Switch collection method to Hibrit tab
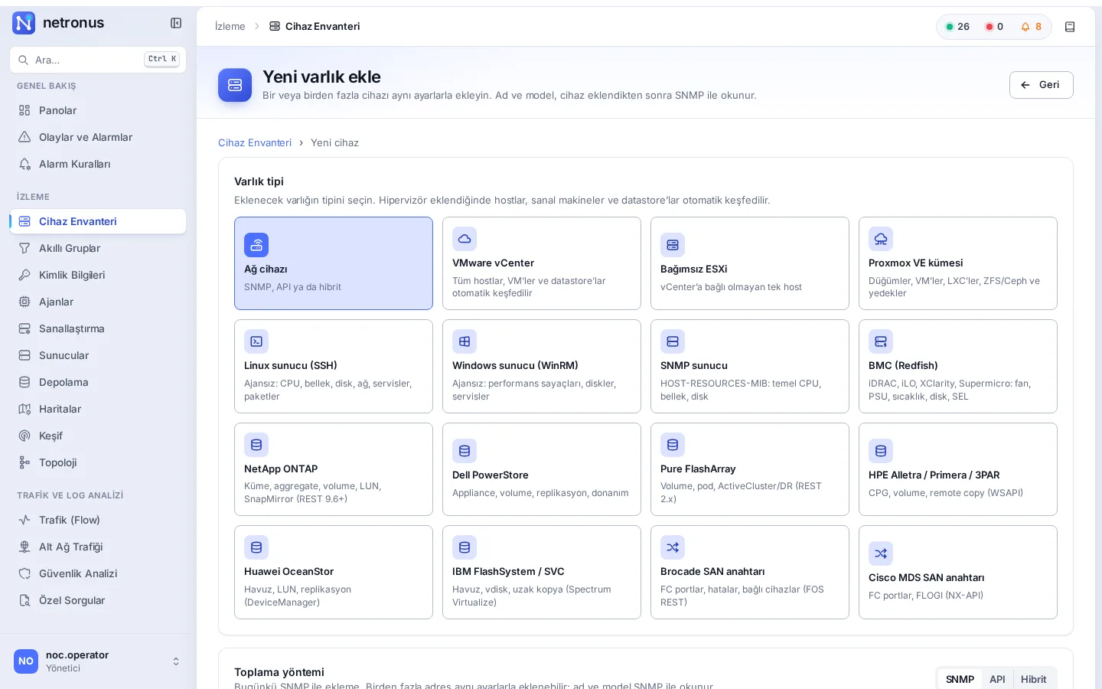The height and width of the screenshot is (689, 1102). click(1033, 679)
